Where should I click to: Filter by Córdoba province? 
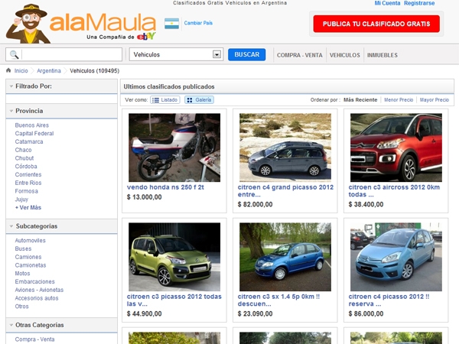[26, 166]
